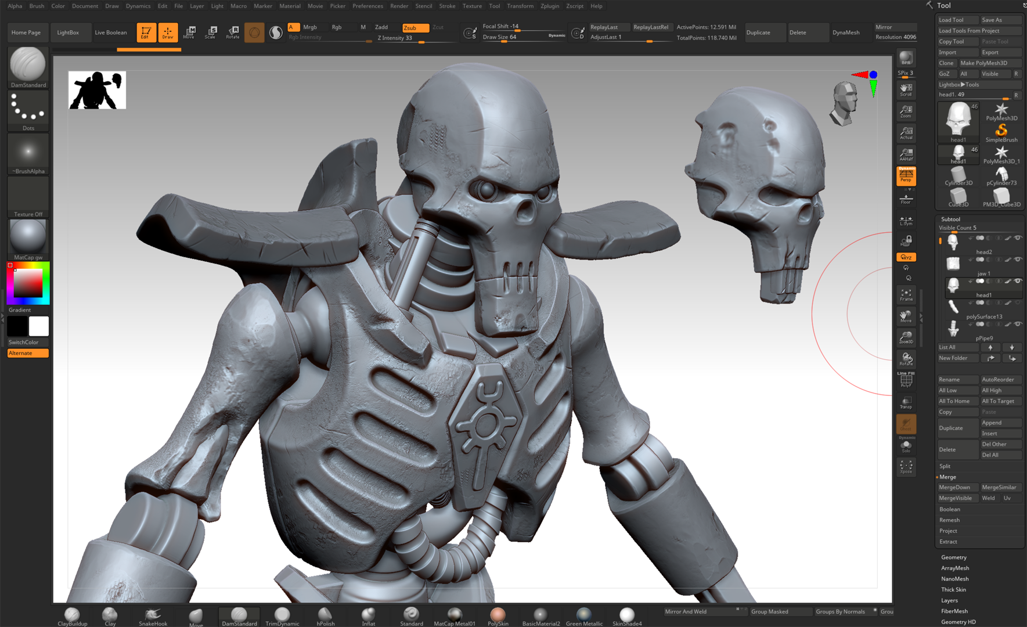Toggle Persp perspective view

(906, 176)
